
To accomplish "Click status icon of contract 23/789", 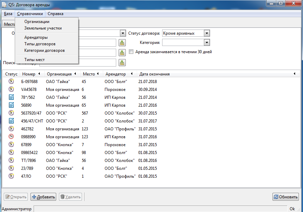I will (11, 168).
